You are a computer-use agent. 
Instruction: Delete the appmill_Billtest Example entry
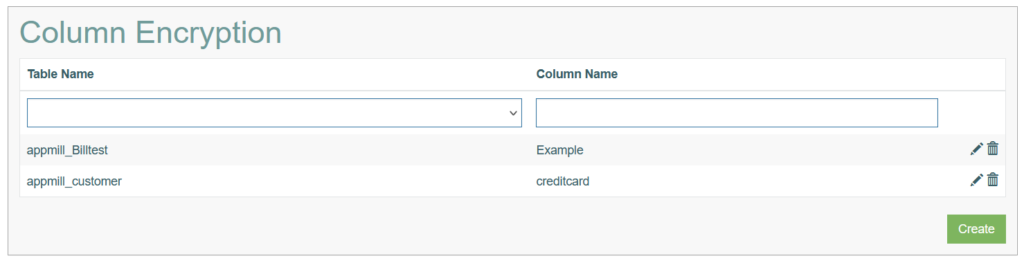[x=993, y=149]
